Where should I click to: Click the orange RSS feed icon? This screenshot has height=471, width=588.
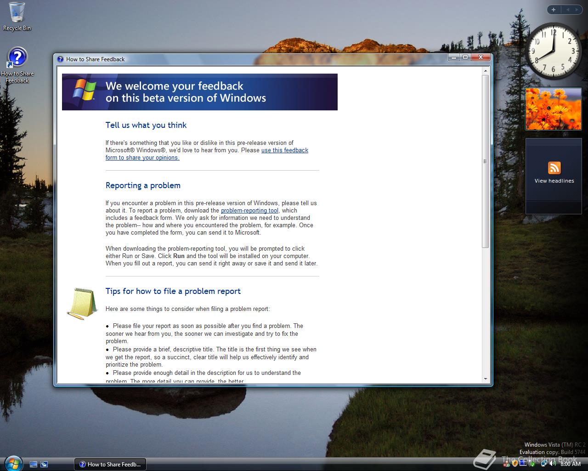554,167
